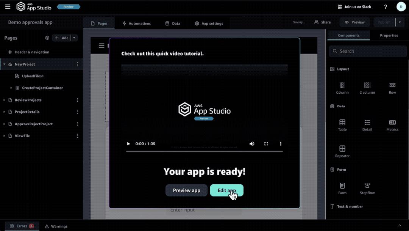Select the Stepflow component
The image size is (409, 231).
pyautogui.click(x=367, y=189)
